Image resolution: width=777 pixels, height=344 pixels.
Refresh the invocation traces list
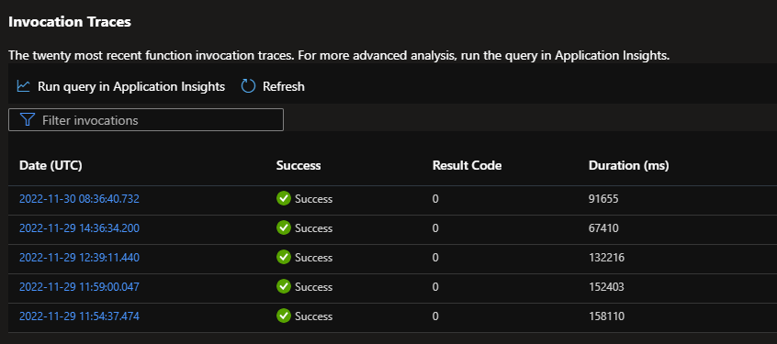[x=273, y=86]
